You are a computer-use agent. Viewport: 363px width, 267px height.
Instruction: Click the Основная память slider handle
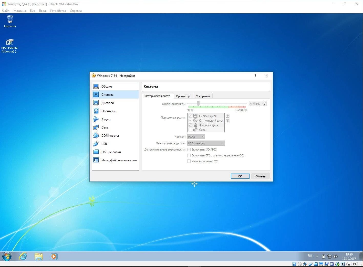(198, 103)
